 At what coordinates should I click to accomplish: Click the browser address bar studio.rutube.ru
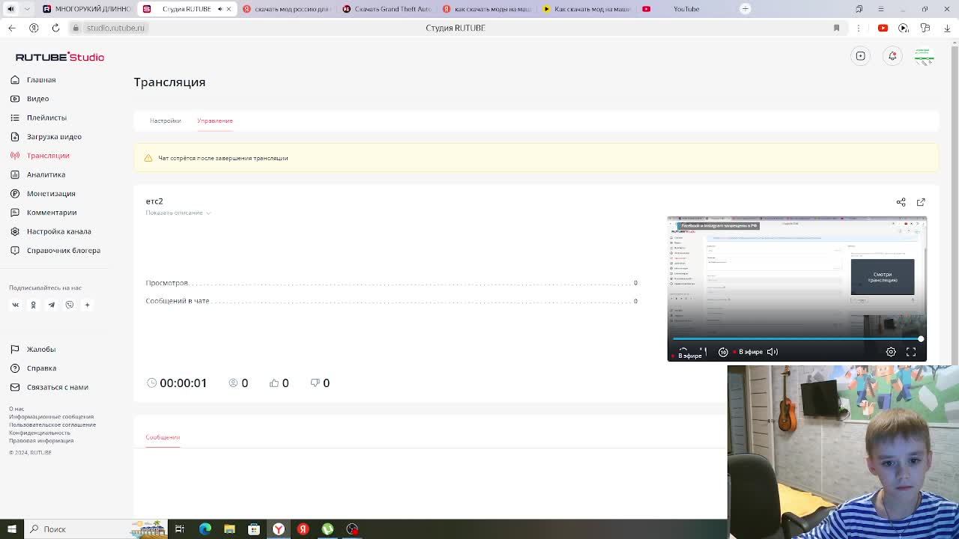click(115, 28)
